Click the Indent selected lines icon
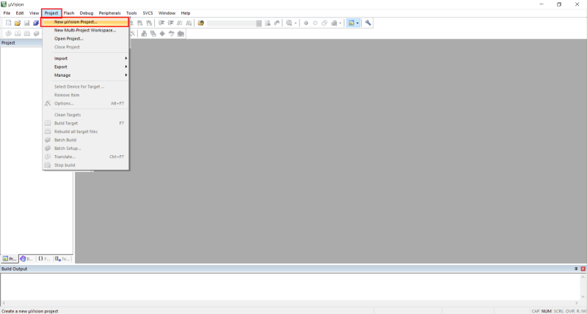 pos(161,23)
